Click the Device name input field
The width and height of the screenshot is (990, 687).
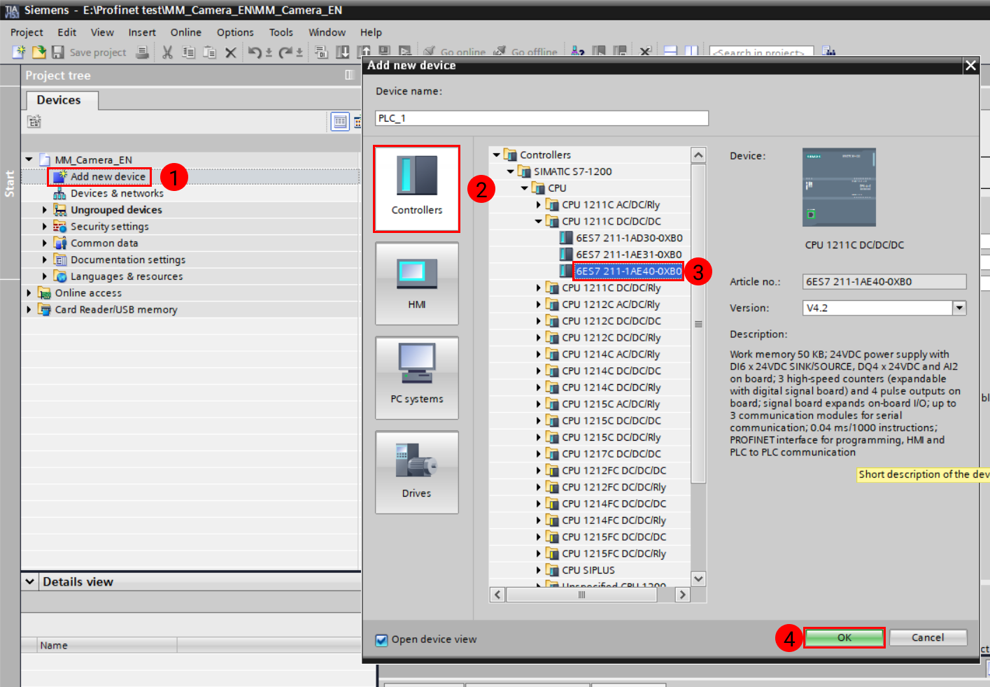coord(542,118)
